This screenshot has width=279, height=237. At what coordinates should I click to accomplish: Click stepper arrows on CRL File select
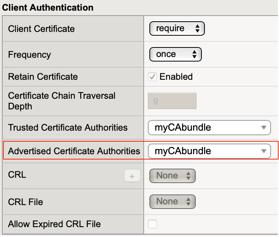[187, 201]
